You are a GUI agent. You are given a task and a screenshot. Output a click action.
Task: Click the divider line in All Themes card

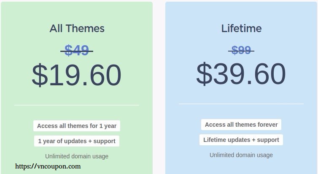(x=77, y=105)
